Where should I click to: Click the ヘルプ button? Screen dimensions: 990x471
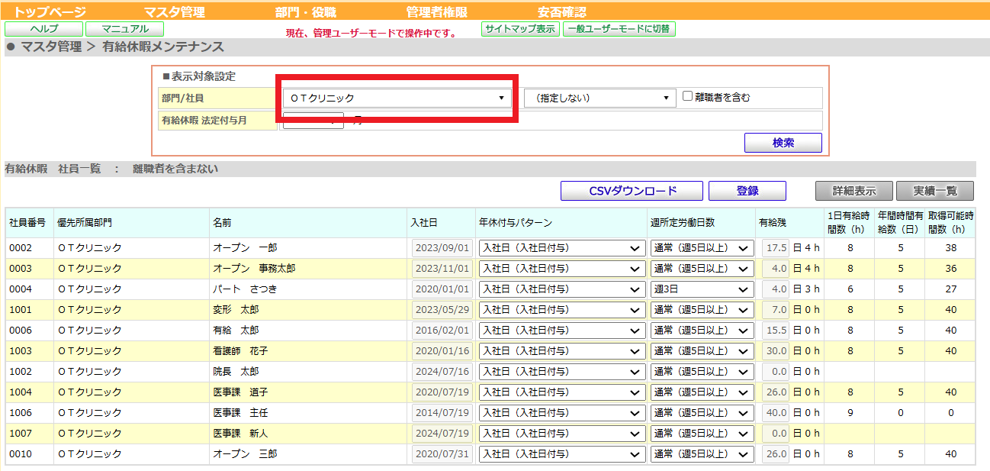(x=43, y=29)
